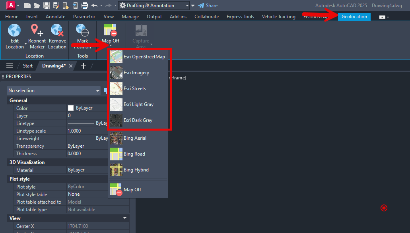The width and height of the screenshot is (410, 233).
Task: Switch to the Manage tab
Action: click(x=130, y=17)
